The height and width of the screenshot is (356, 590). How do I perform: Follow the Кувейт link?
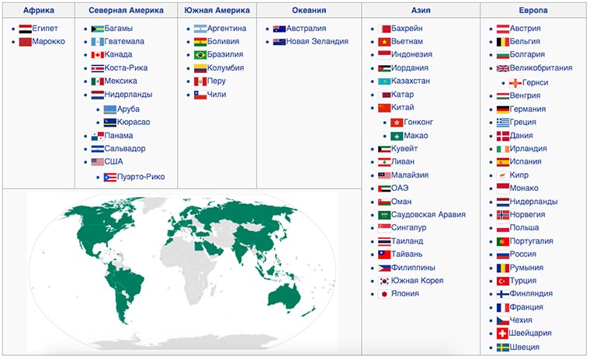click(x=404, y=148)
